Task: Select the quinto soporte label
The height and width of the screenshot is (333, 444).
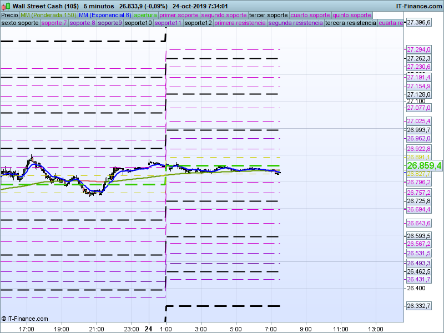Action: 352,15
